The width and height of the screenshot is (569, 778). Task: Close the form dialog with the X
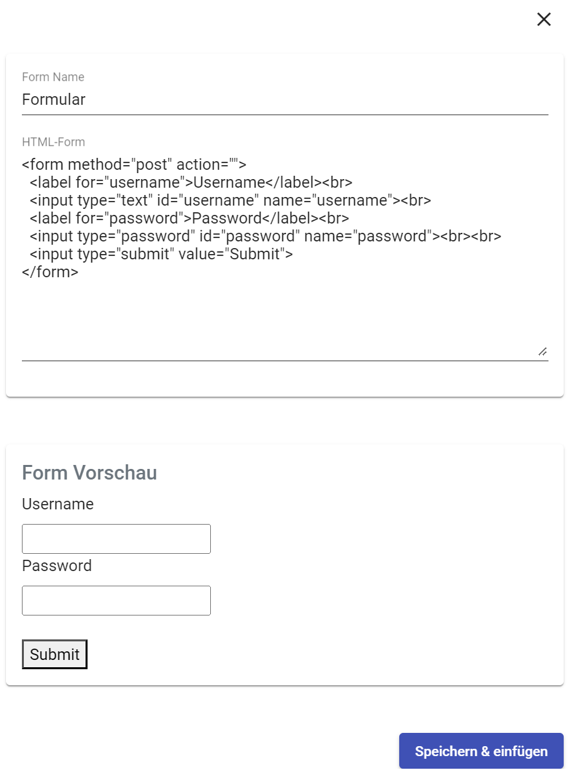pos(544,19)
